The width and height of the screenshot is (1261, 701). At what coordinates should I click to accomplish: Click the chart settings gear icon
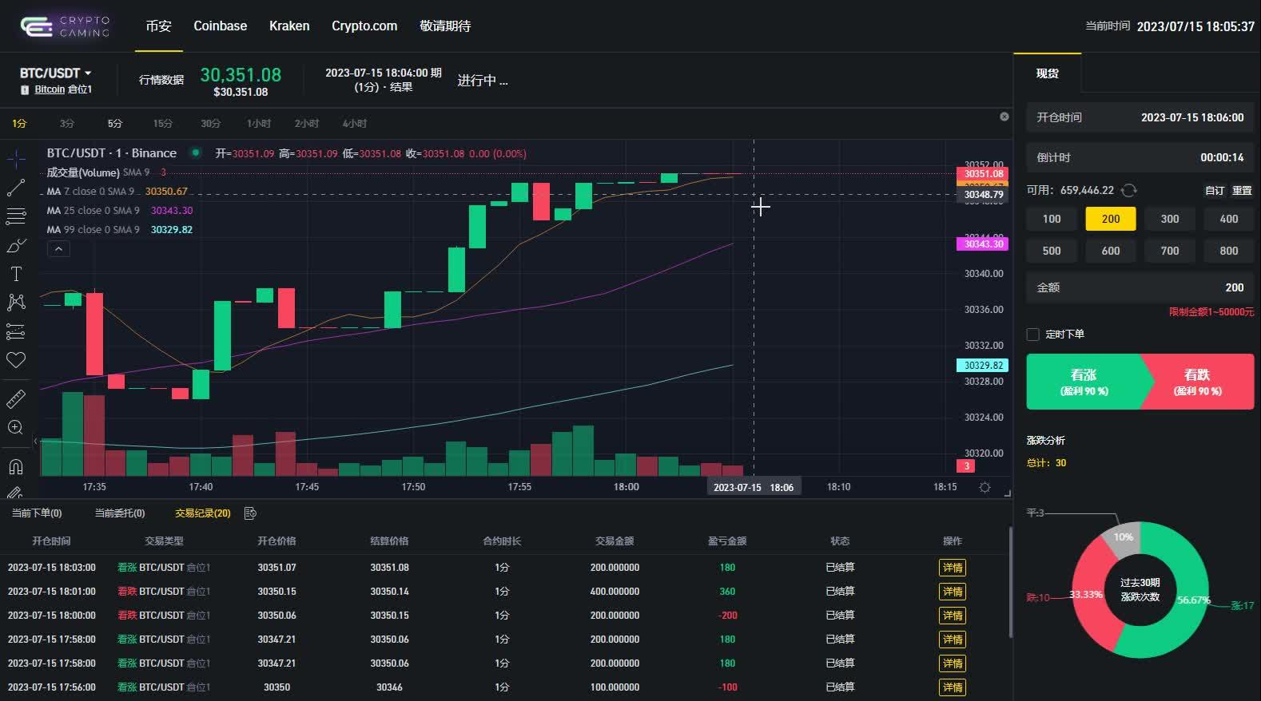coord(985,487)
